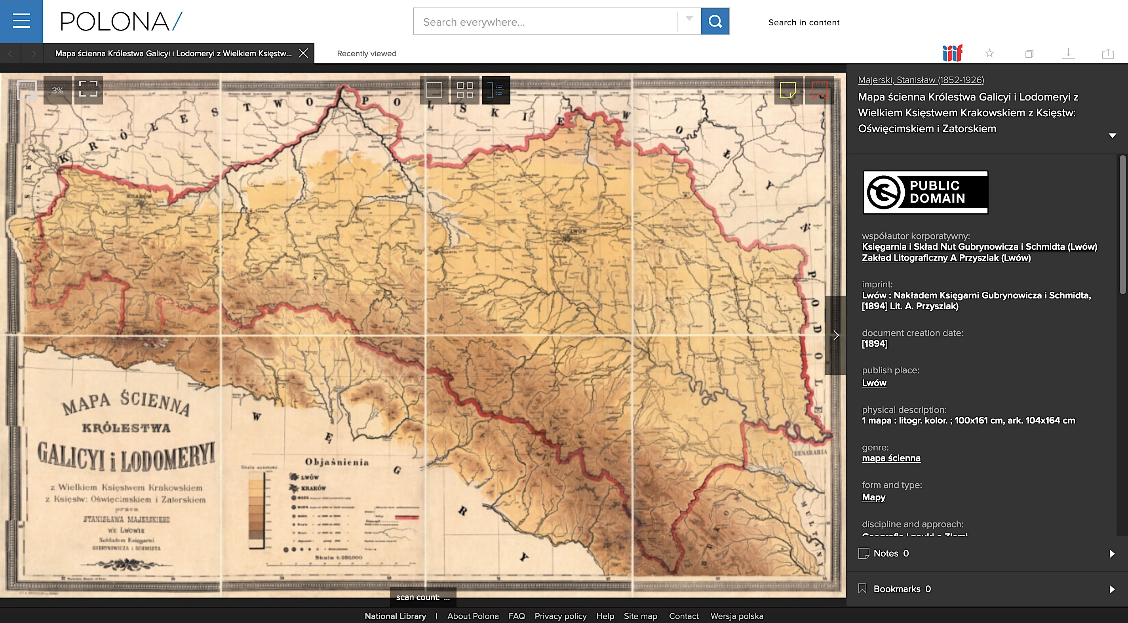
Task: Open Contact footer link
Action: point(683,616)
